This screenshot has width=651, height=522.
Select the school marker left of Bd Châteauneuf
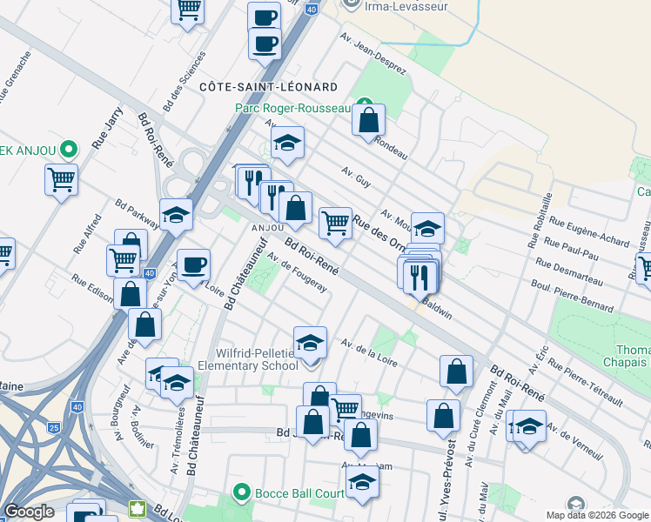coord(177,384)
